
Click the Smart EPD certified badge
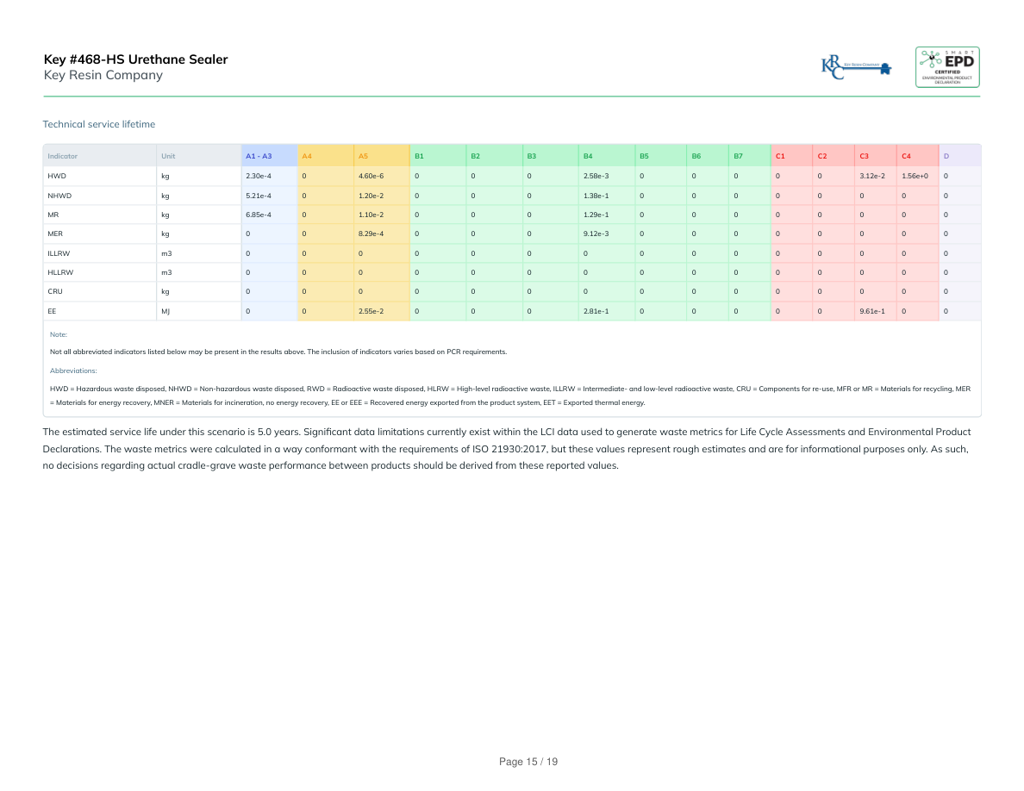[946, 66]
